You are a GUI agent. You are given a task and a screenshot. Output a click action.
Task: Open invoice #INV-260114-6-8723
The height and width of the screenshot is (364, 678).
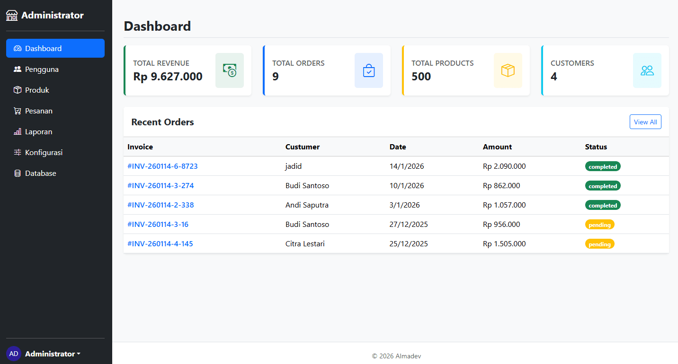162,166
